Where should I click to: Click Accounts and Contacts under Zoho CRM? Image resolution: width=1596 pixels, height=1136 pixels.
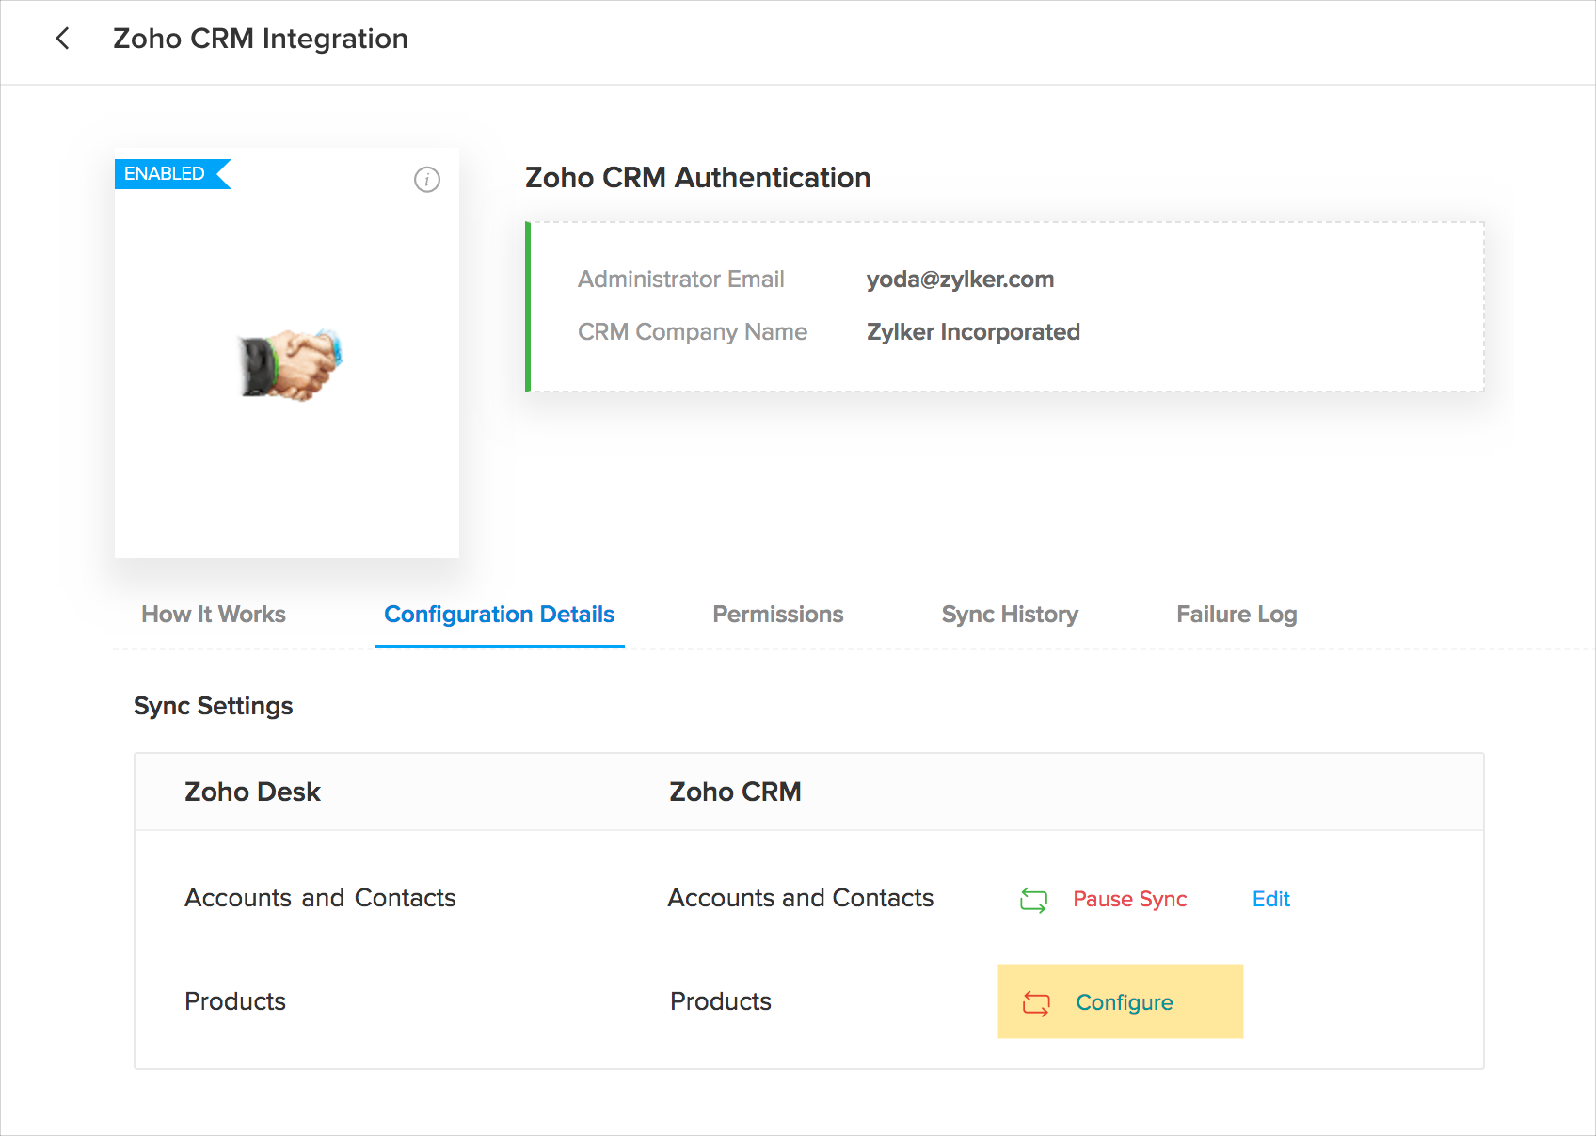tap(801, 898)
